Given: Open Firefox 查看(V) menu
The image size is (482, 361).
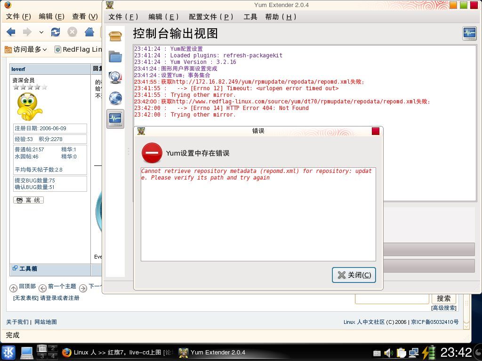Looking at the screenshot, I should (85, 16).
